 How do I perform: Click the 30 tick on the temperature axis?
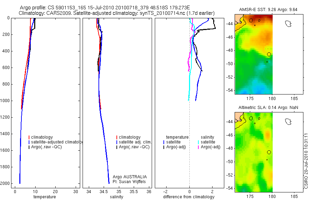coord(76,192)
